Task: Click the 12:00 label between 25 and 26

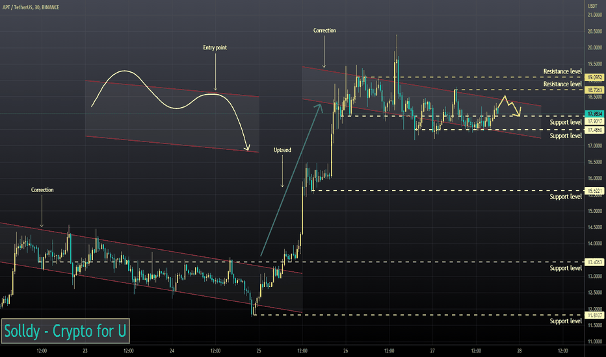Action: pos(302,351)
